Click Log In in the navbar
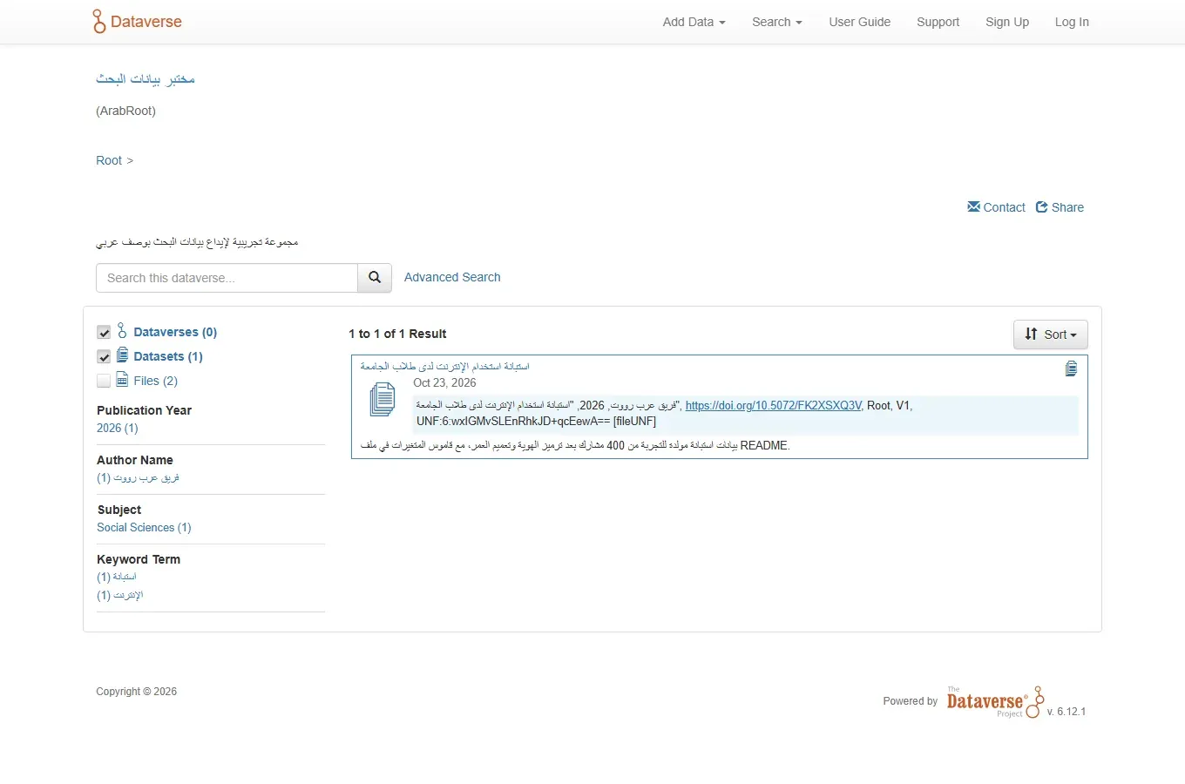This screenshot has height=784, width=1185. click(x=1072, y=22)
